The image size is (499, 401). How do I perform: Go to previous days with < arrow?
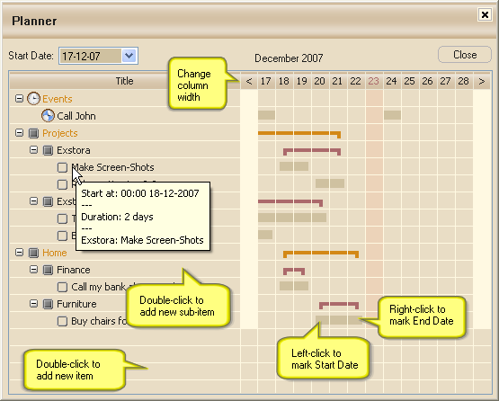coord(249,81)
